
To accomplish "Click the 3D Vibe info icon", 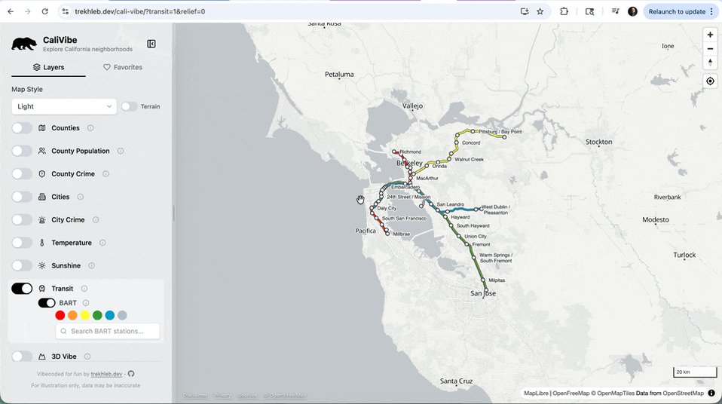I will [x=87, y=357].
